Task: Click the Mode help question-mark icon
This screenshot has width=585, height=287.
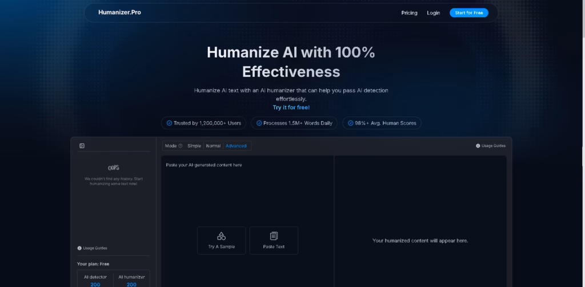Action: pos(181,146)
